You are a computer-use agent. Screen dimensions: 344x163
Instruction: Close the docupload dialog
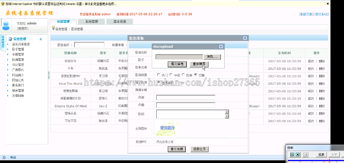point(221,47)
